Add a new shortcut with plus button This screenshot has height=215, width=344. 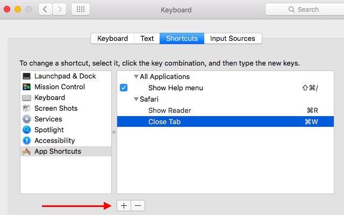(124, 205)
